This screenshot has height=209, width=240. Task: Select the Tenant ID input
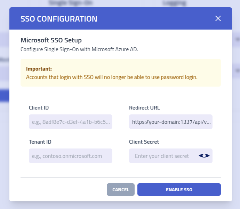tap(71, 156)
